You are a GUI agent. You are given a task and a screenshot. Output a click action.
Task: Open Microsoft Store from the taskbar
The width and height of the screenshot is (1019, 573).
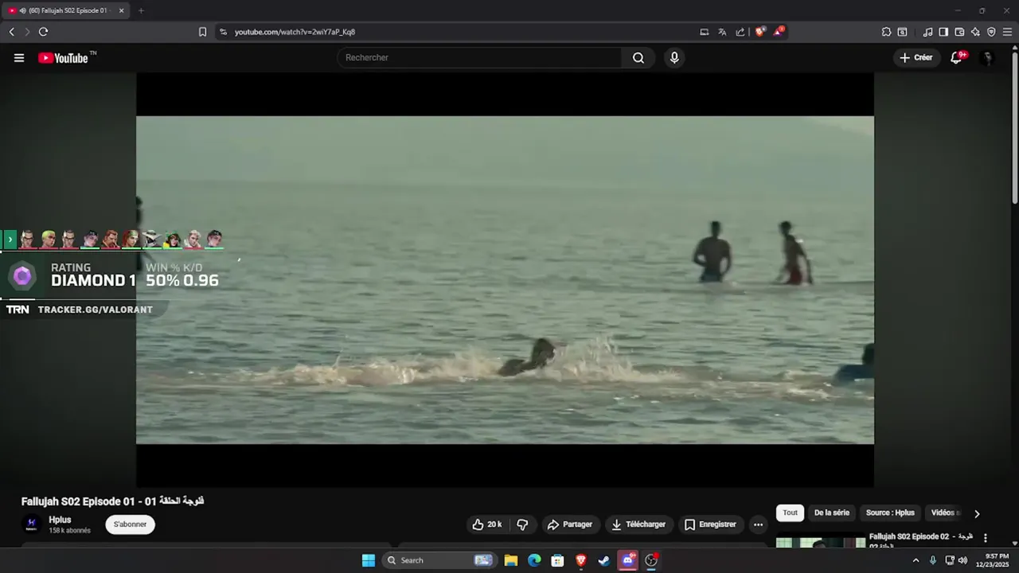coord(557,560)
